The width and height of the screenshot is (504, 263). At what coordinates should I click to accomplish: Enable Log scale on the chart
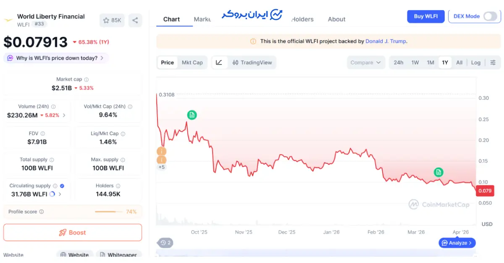(x=475, y=62)
